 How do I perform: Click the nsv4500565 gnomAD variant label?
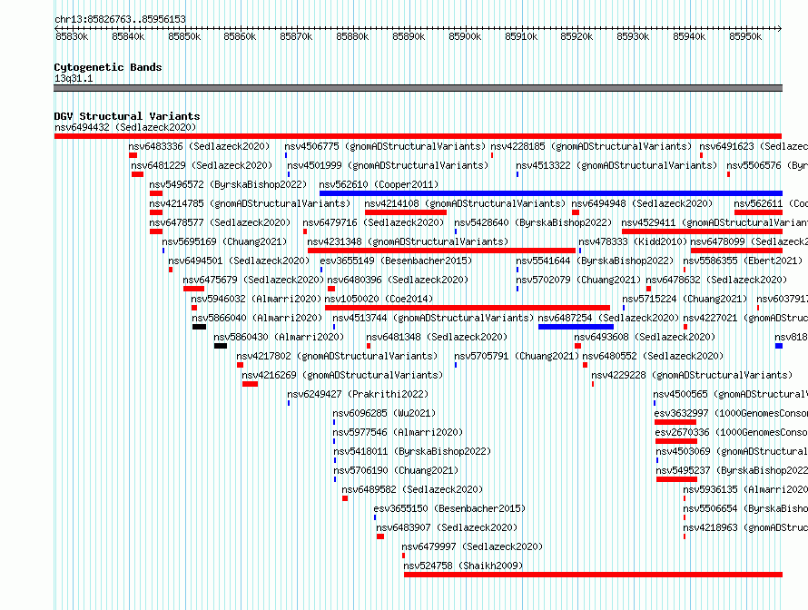coord(731,394)
